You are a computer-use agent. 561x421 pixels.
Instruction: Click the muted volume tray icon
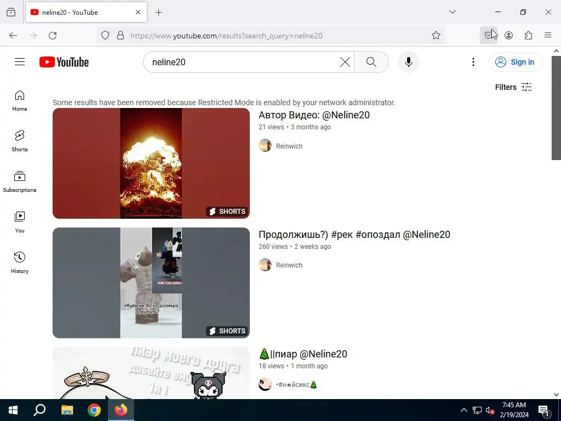(490, 410)
